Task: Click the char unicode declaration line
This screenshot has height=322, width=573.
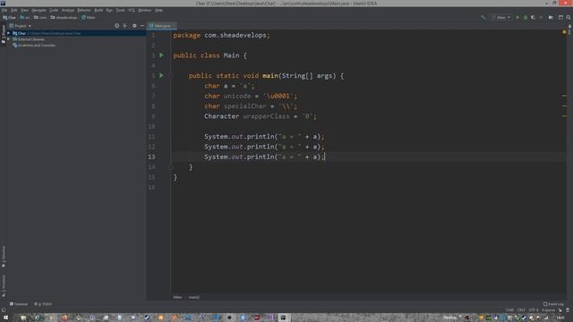Action: [x=251, y=96]
